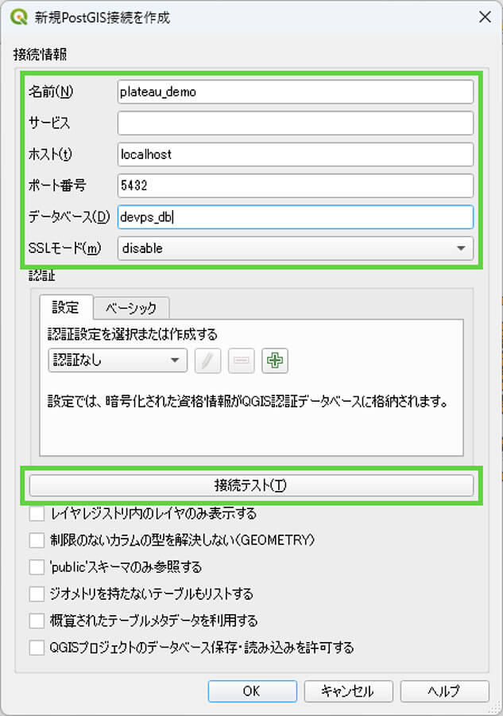This screenshot has width=503, height=716.
Task: Click the 名前 field containing plateau_demo
Action: 295,91
